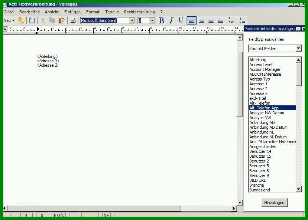
Task: Cut selection with the scissors icon
Action: [43, 20]
